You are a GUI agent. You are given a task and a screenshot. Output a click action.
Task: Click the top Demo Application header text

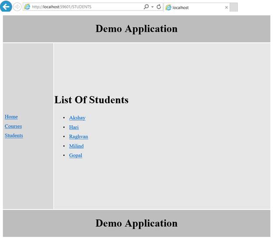click(x=136, y=29)
